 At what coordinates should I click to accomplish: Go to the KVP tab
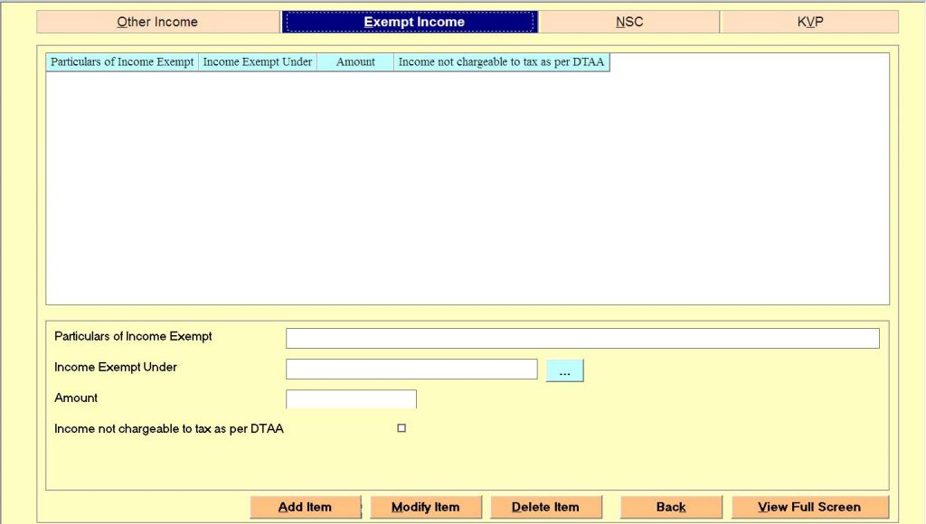810,22
